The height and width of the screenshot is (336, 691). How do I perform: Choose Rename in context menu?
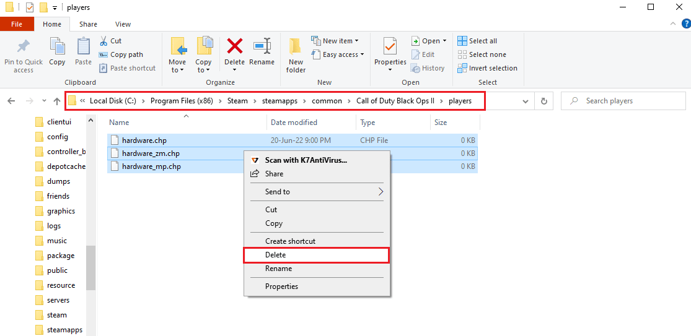pyautogui.click(x=317, y=269)
